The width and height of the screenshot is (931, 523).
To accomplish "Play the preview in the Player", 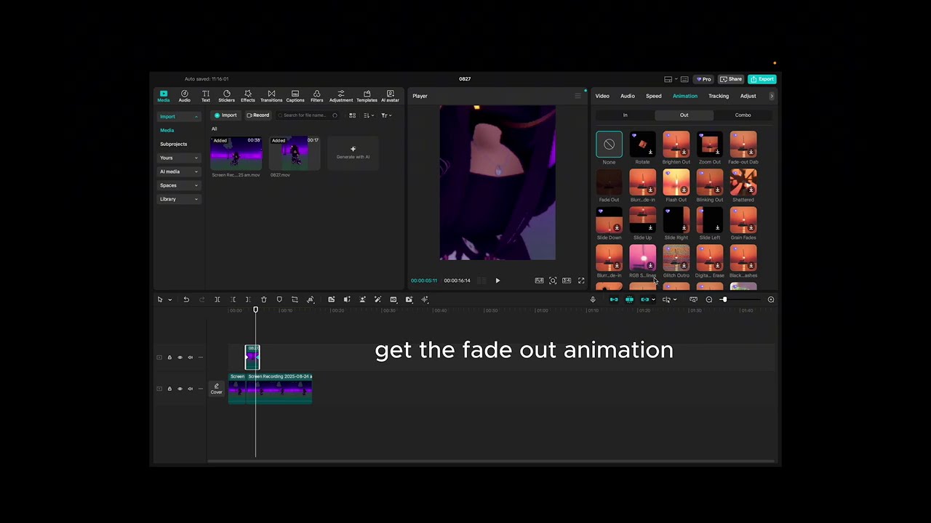I will 498,280.
